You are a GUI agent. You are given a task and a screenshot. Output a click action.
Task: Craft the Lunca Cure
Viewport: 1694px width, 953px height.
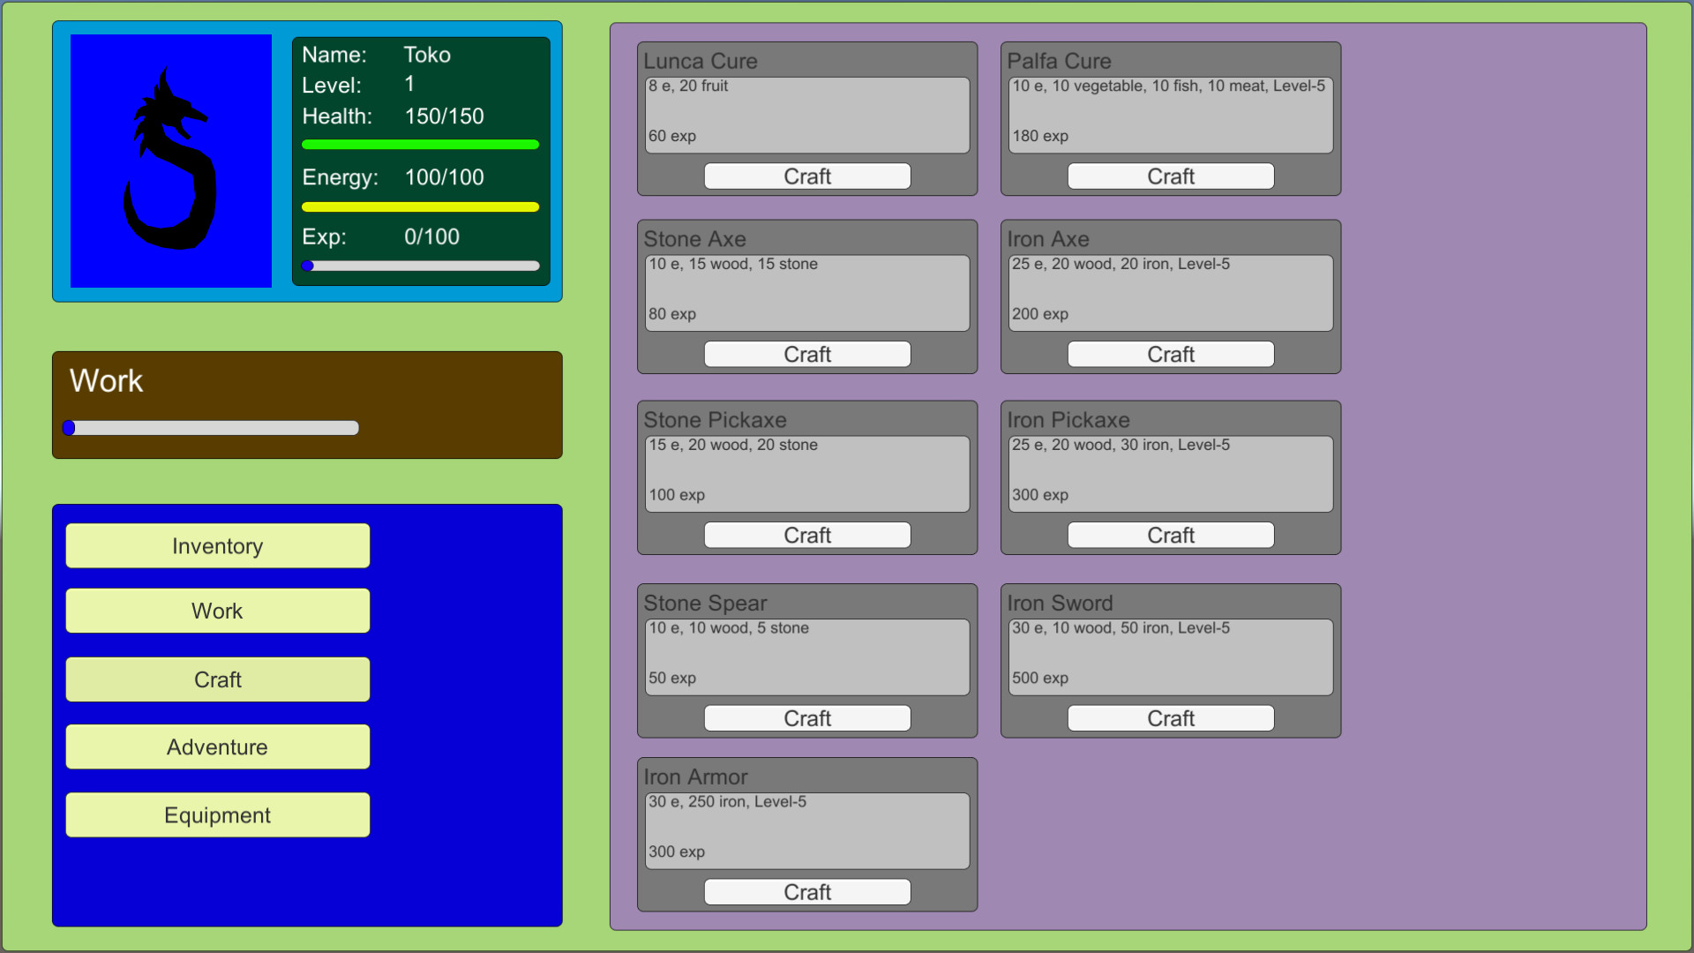pos(806,176)
